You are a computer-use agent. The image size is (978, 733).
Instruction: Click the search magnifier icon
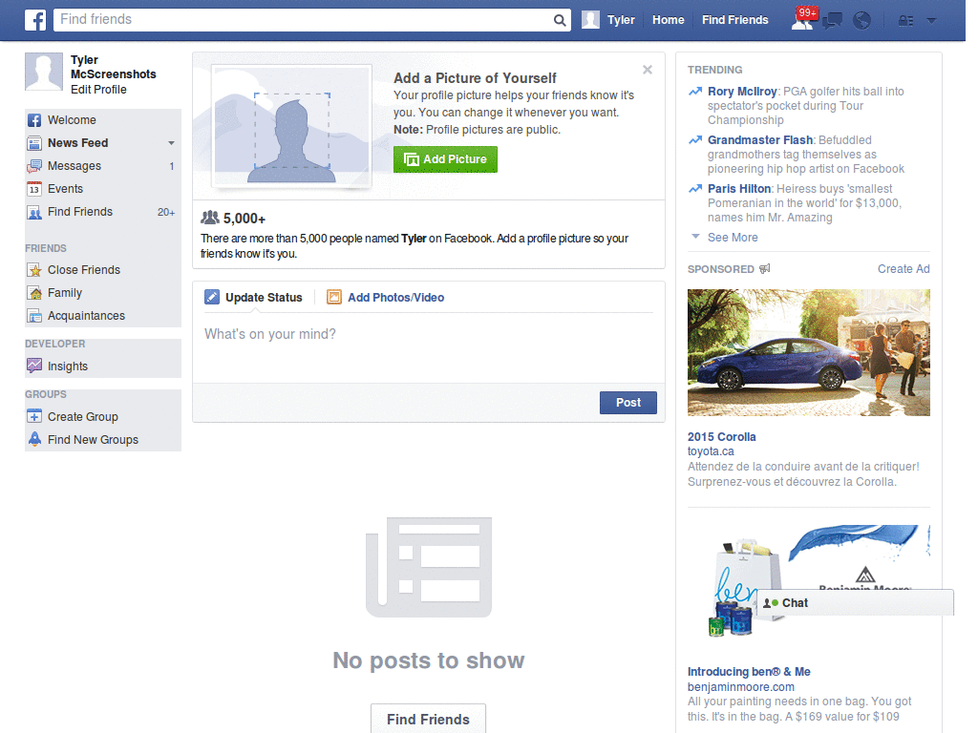click(x=560, y=20)
